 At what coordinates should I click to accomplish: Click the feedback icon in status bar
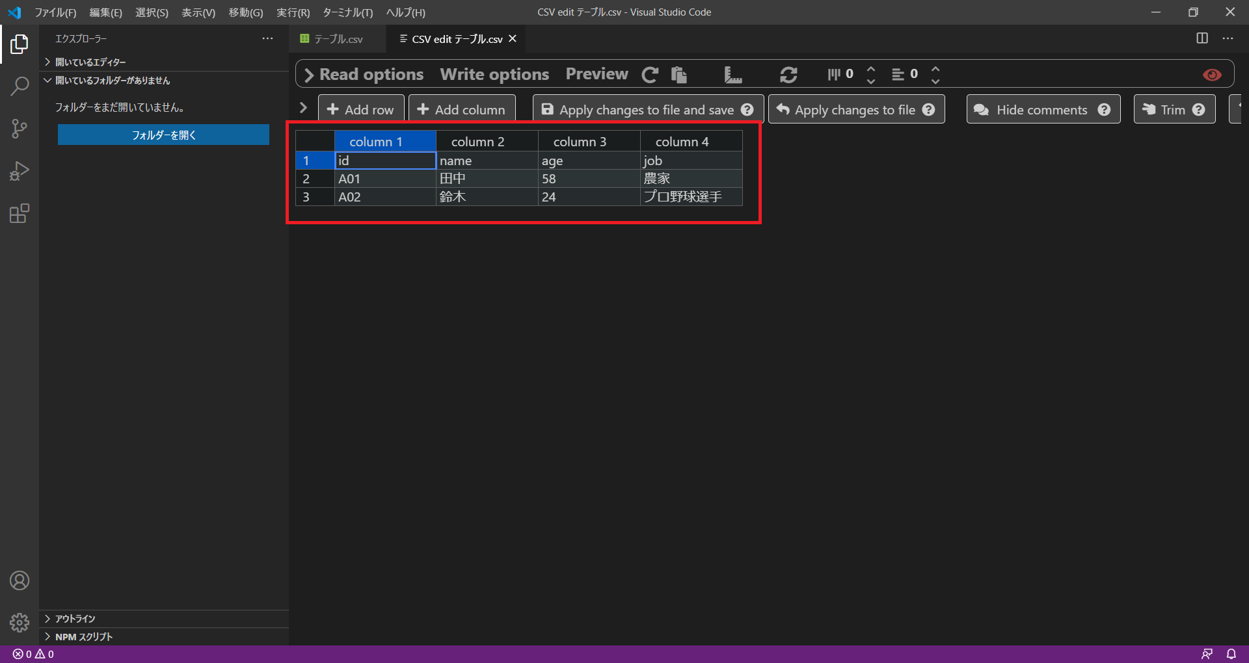pyautogui.click(x=1207, y=654)
